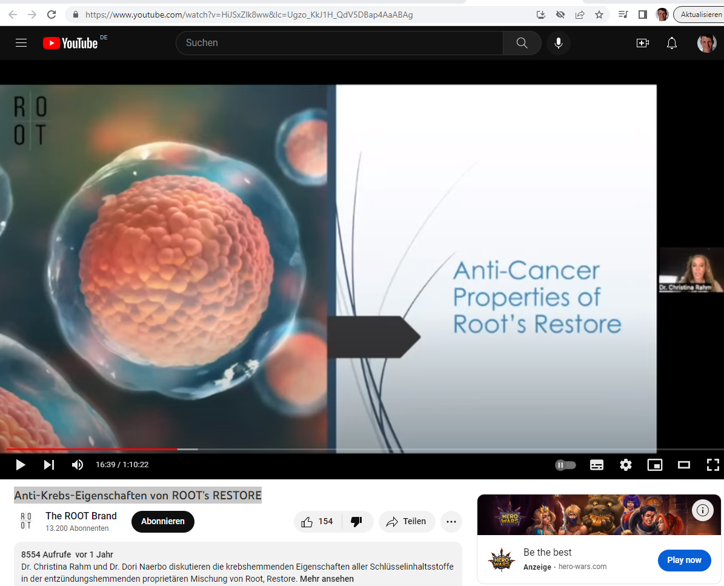Click the crossed-eye icon in address bar

(560, 15)
